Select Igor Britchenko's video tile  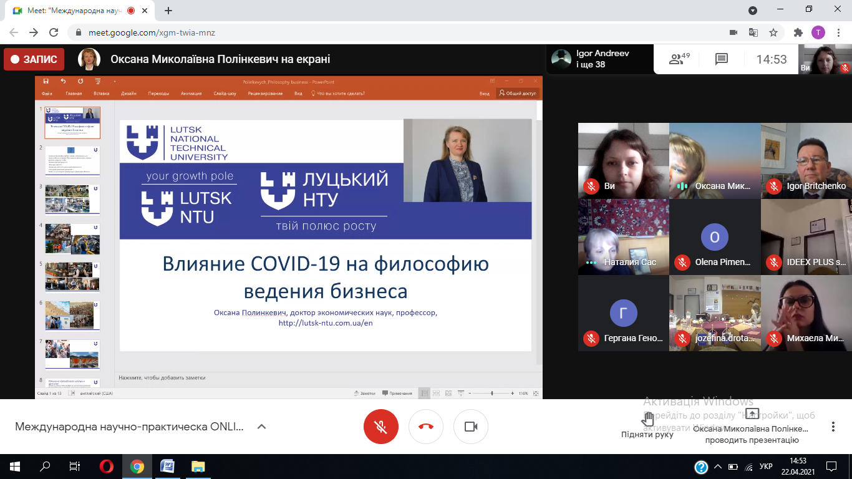pyautogui.click(x=806, y=160)
